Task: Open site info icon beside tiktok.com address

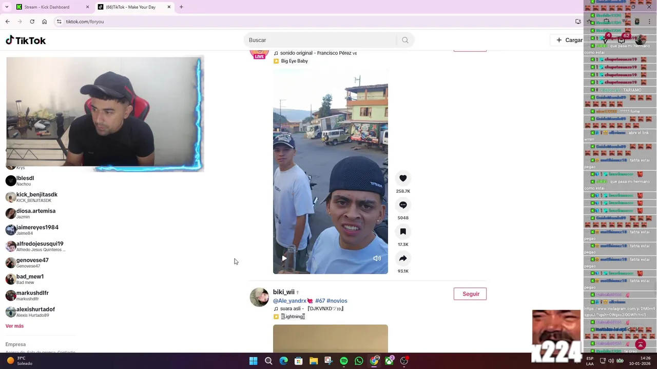Action: [59, 22]
